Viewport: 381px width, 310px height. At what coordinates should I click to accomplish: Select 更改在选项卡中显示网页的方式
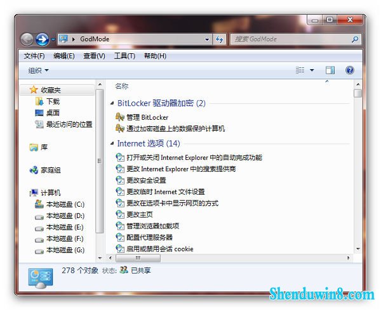click(x=172, y=203)
